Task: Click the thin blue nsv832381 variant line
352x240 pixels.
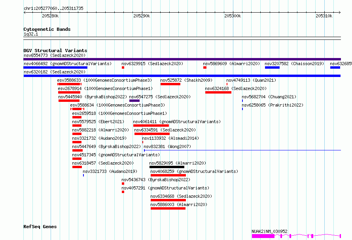Action: [x=242, y=150]
